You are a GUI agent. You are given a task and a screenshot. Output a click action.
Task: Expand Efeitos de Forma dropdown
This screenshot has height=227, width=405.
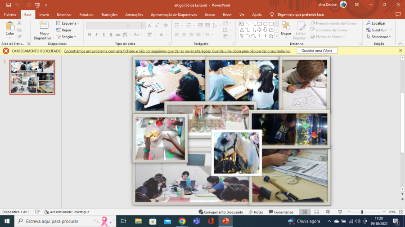pyautogui.click(x=344, y=37)
